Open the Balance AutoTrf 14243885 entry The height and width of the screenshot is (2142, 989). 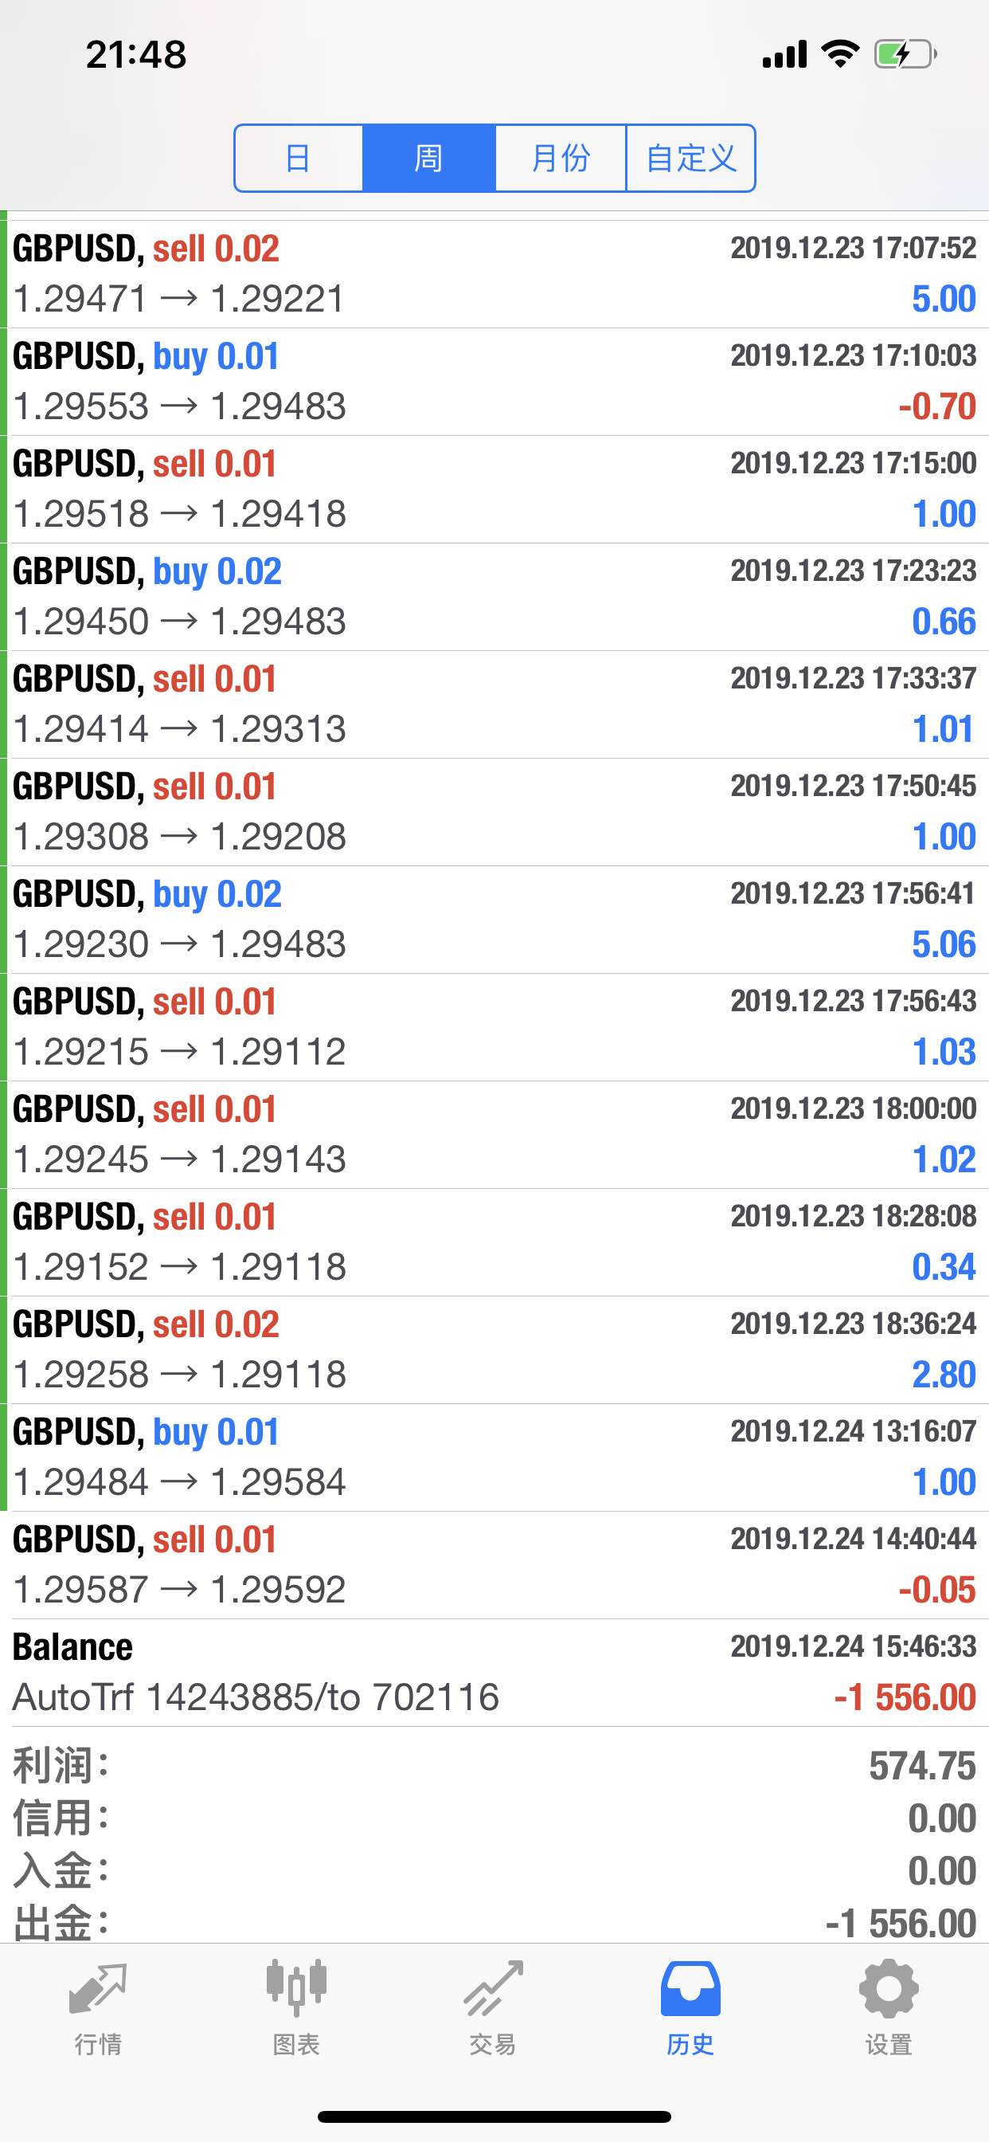(x=494, y=1672)
